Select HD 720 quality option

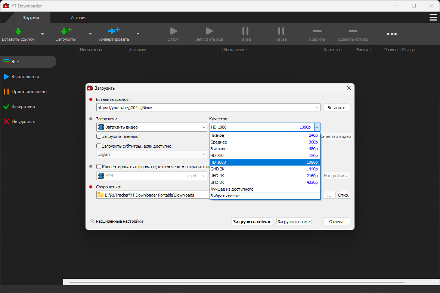point(264,155)
